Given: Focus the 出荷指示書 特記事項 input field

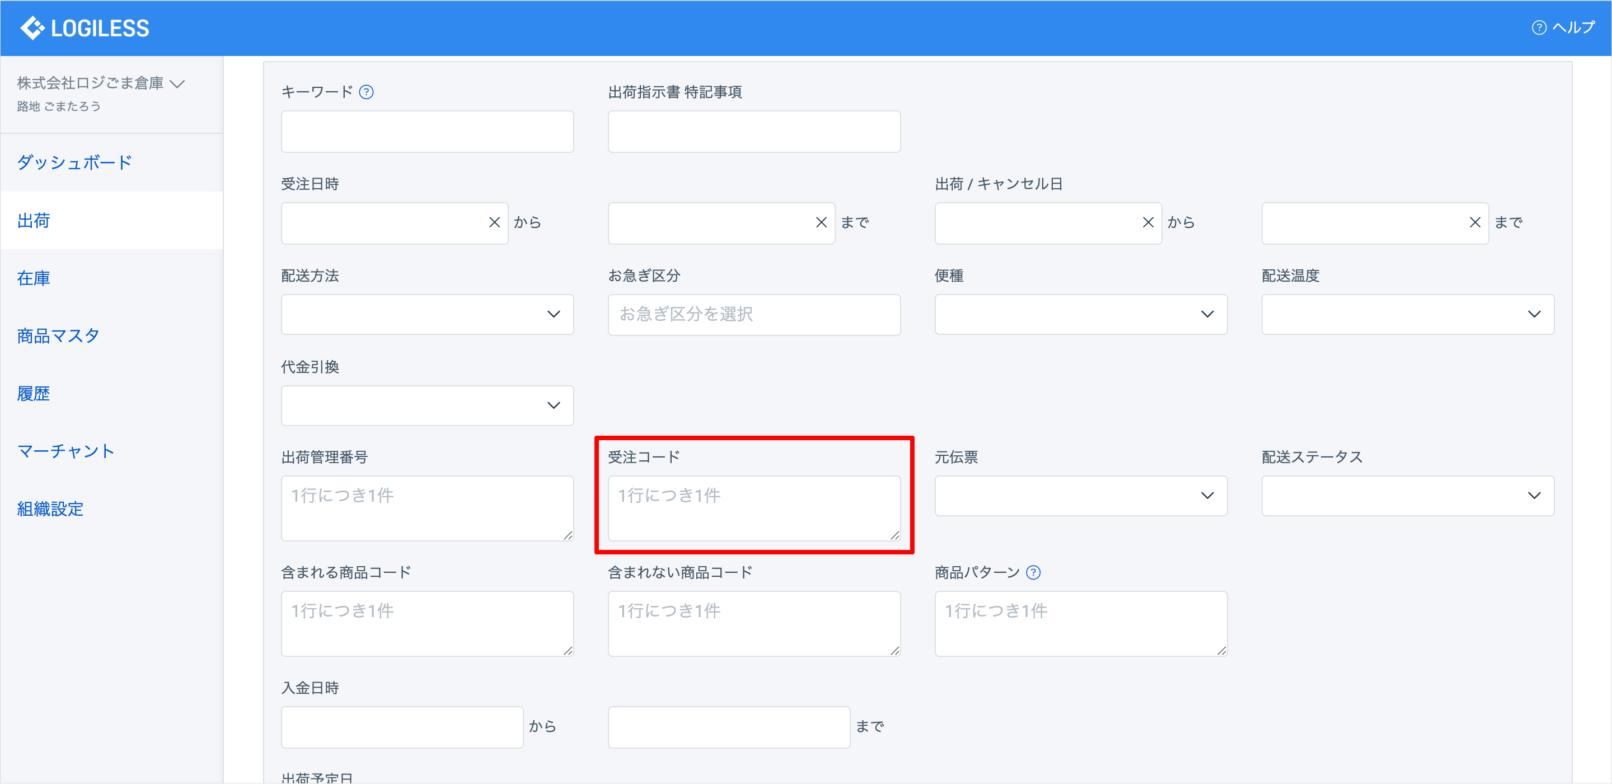Looking at the screenshot, I should (754, 132).
